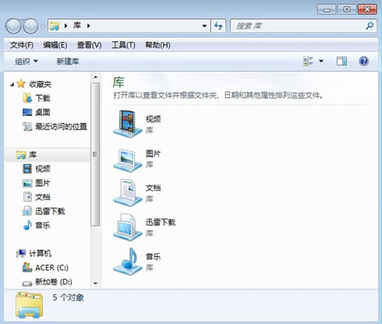The height and width of the screenshot is (324, 382).
Task: Close the explorer window
Action: click(x=367, y=10)
